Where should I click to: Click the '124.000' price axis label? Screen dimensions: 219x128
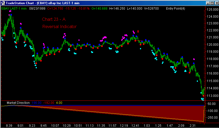212,17
